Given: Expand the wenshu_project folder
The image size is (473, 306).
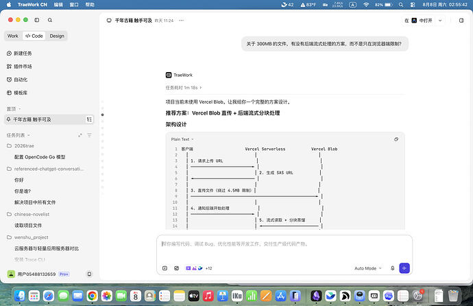Looking at the screenshot, I should (27, 237).
